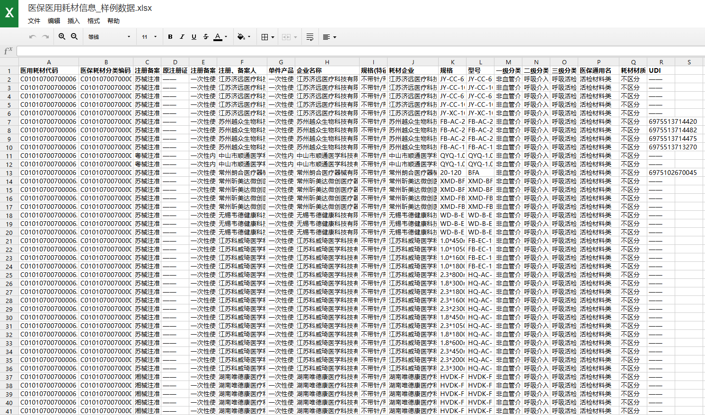Image resolution: width=705 pixels, height=415 pixels.
Task: Click the redo arrow icon
Action: point(45,37)
